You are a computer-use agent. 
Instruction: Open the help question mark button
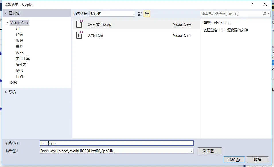point(252,4)
